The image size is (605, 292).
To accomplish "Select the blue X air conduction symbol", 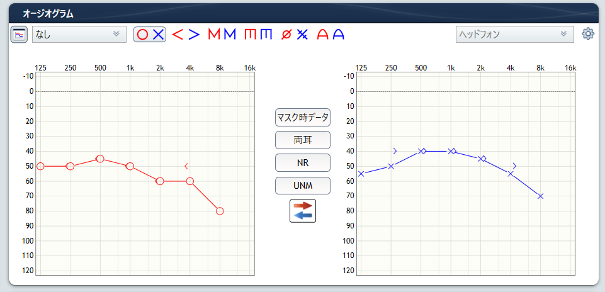I will point(157,35).
